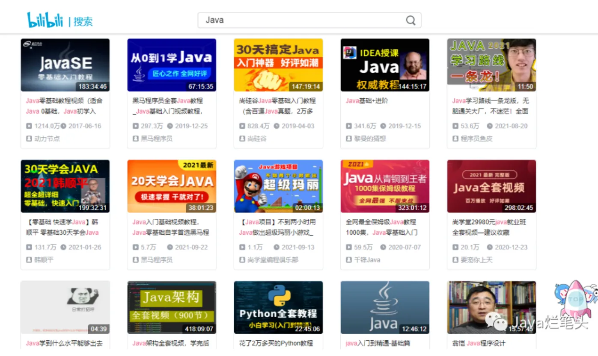
Task: Open the 超级玛丽 Java game thumbnail
Action: click(x=278, y=186)
